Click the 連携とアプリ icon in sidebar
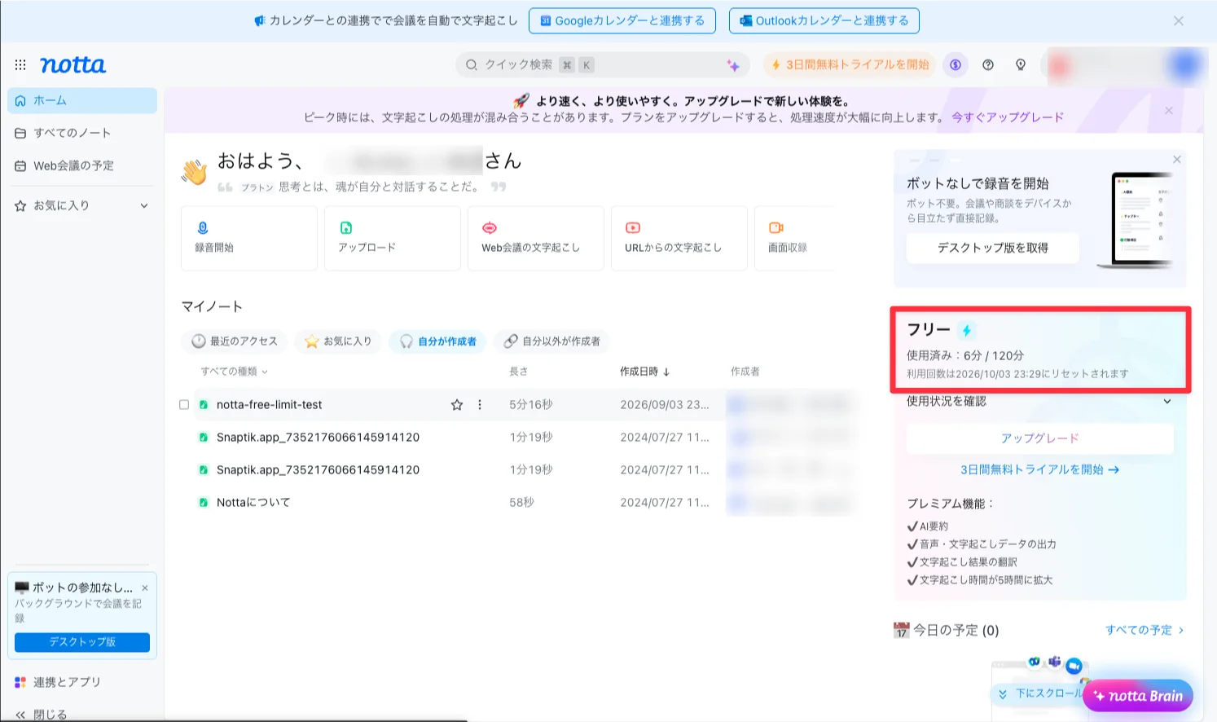 click(x=20, y=682)
